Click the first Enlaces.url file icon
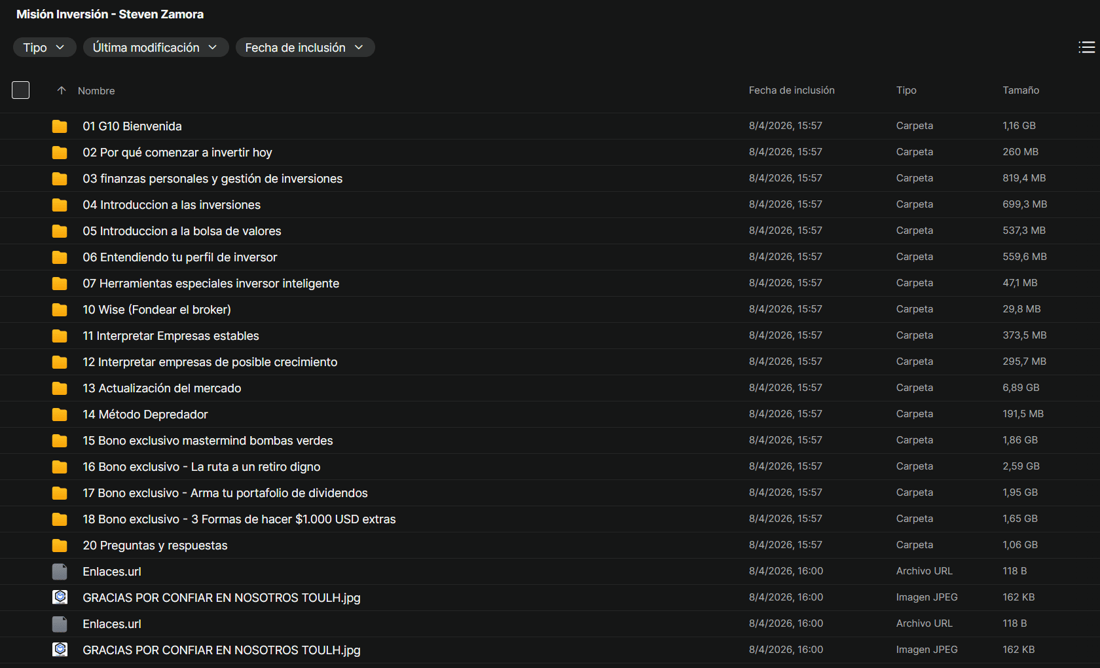1100x668 pixels. coord(60,572)
